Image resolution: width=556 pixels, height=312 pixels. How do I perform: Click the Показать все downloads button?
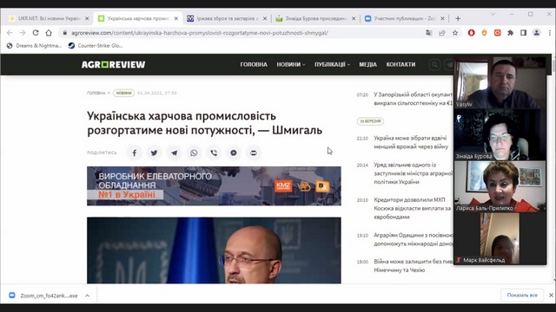coord(522,295)
